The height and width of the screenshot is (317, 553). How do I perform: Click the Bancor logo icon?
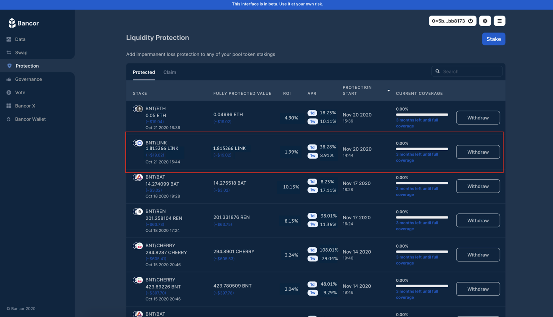[12, 23]
